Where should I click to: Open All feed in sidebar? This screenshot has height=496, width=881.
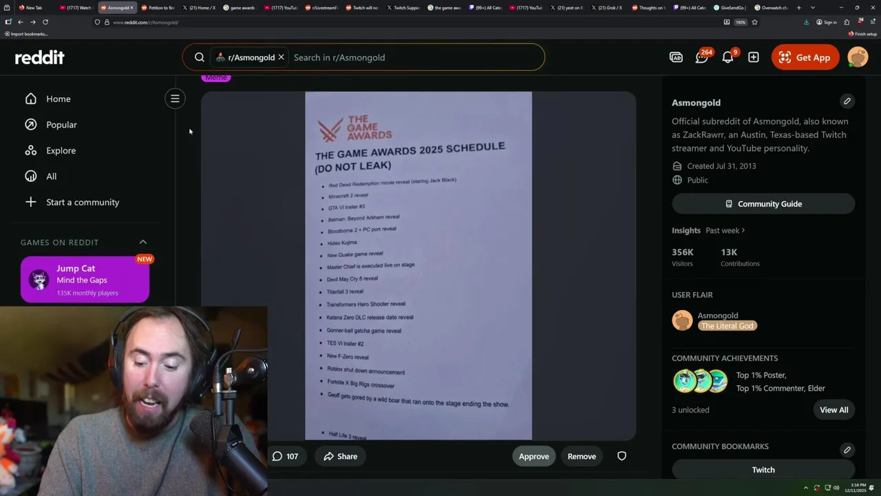click(51, 176)
